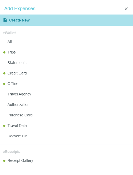Screen dimensions: 133x175
Task: Click the green dot next to Travel Data
Action: [4, 126]
